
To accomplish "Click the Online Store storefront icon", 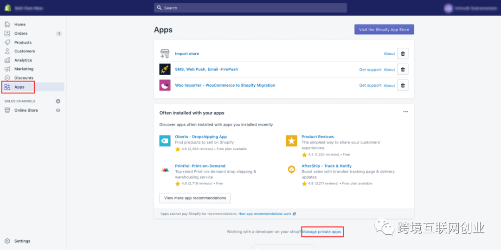I will point(7,110).
